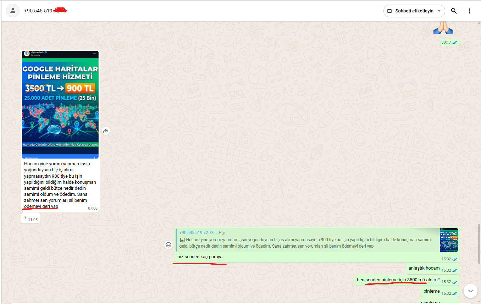React with emoji to the quoted reply

[x=168, y=245]
